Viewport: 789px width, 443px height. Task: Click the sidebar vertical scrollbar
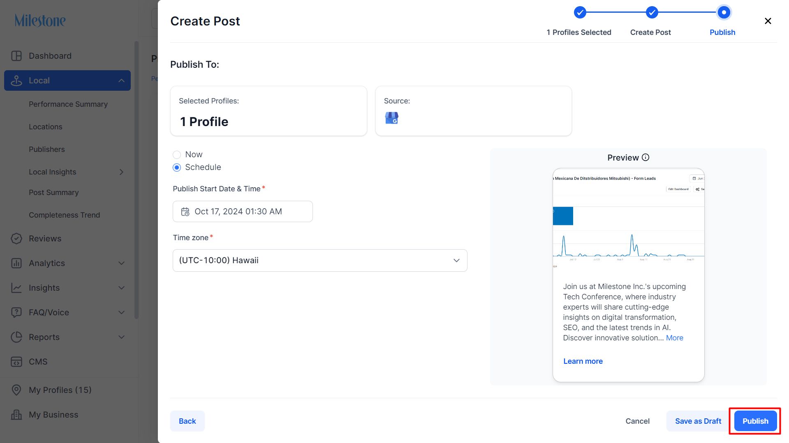pos(137,180)
